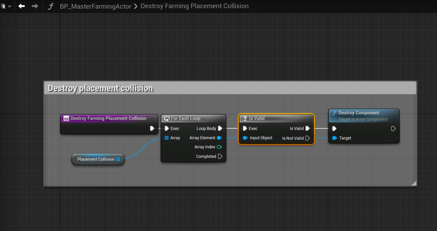The height and width of the screenshot is (231, 437).
Task: Open the bookmarks dropdown in breadcrumb bar
Action: [x=6, y=6]
